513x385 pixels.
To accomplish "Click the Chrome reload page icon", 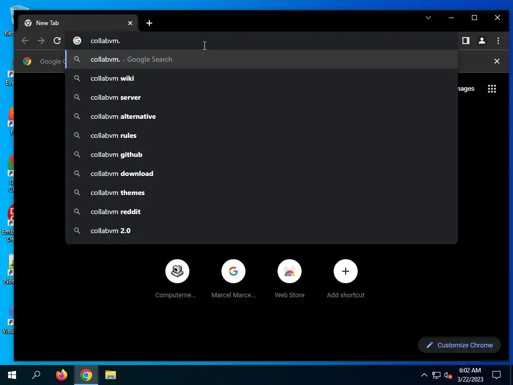I will click(57, 41).
